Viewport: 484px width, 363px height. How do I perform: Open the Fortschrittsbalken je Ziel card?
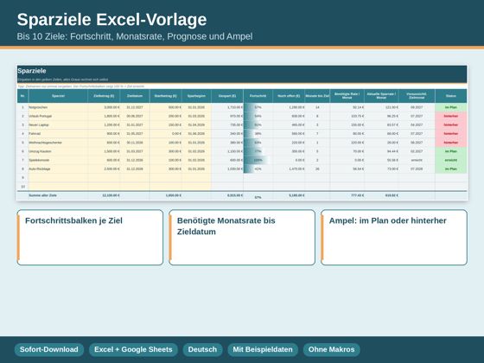pos(90,238)
